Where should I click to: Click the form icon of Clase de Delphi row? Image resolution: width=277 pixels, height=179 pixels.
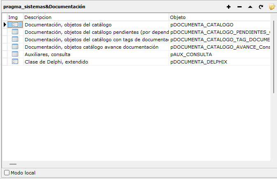click(x=15, y=61)
